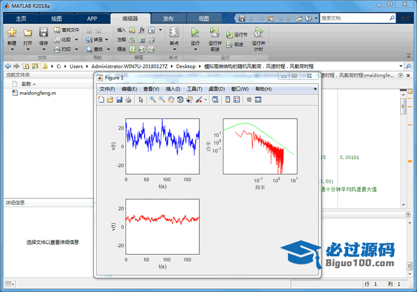Click the green percent comment icon
Viewport: 417px width, 292px height.
tap(132, 40)
